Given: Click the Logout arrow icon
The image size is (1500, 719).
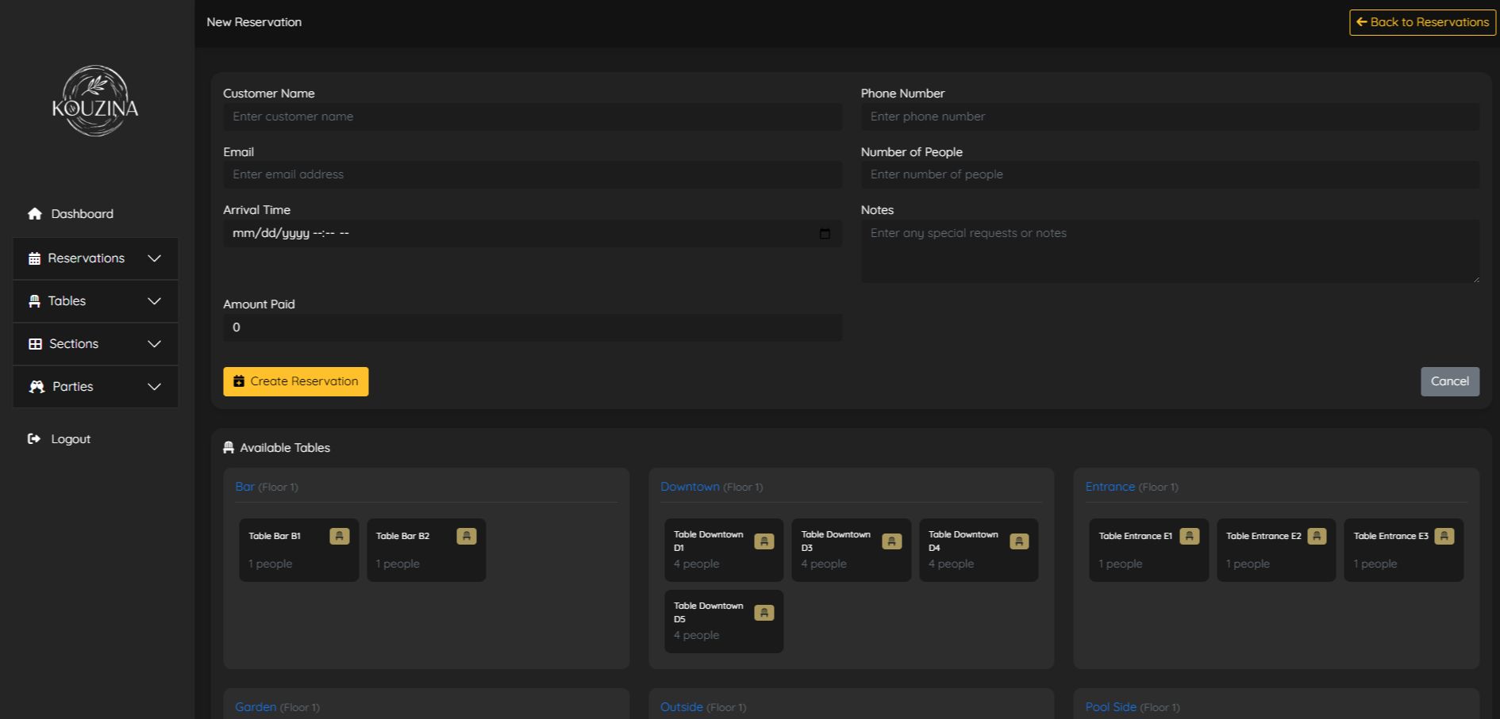Looking at the screenshot, I should [x=34, y=439].
